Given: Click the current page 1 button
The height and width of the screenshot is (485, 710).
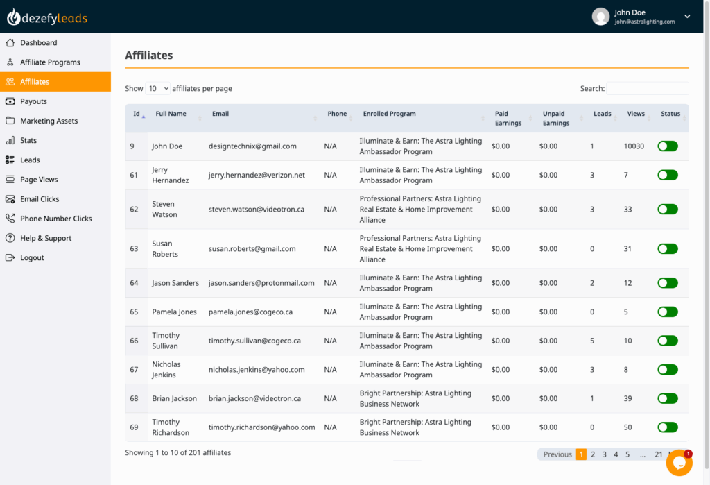Looking at the screenshot, I should coord(581,454).
